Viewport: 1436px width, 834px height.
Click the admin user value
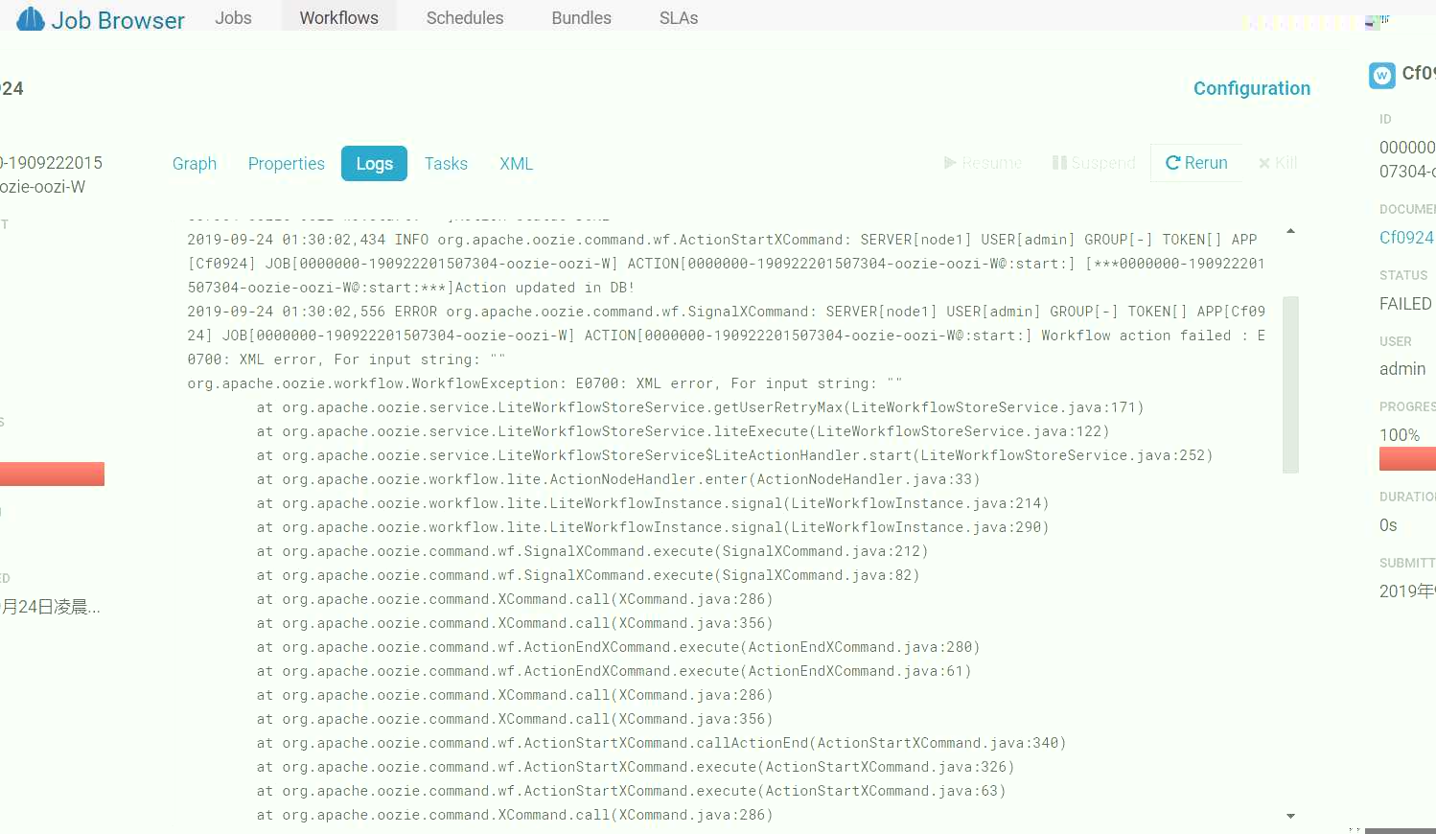pyautogui.click(x=1402, y=369)
